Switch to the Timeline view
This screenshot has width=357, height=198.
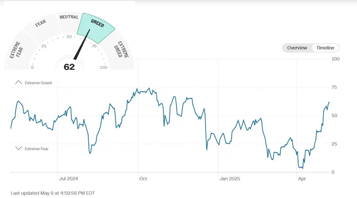[325, 48]
